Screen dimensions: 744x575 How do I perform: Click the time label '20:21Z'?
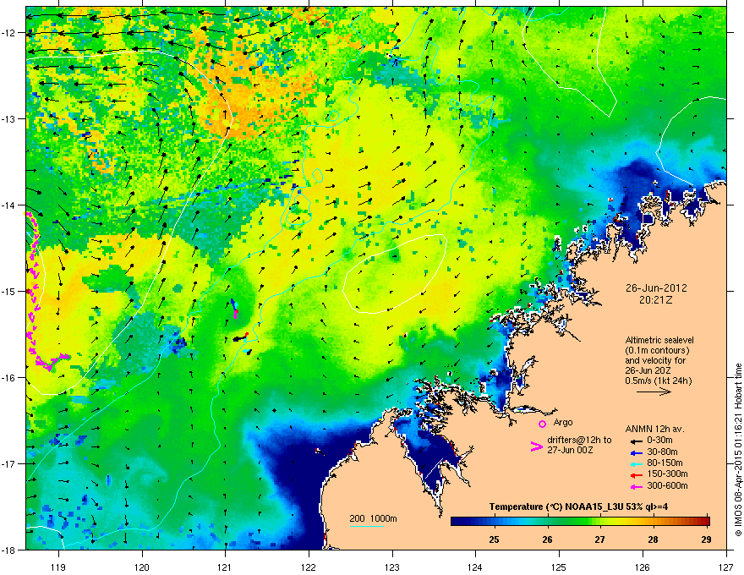[x=656, y=300]
